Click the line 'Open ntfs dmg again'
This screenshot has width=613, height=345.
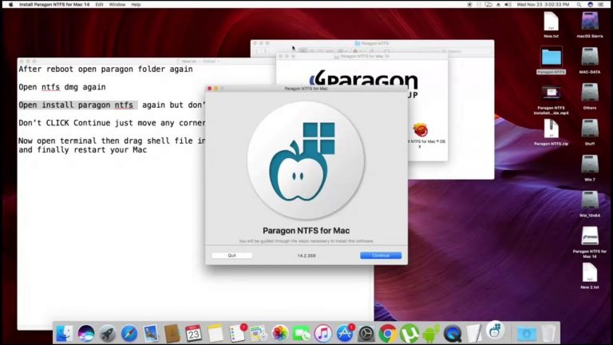coord(62,87)
